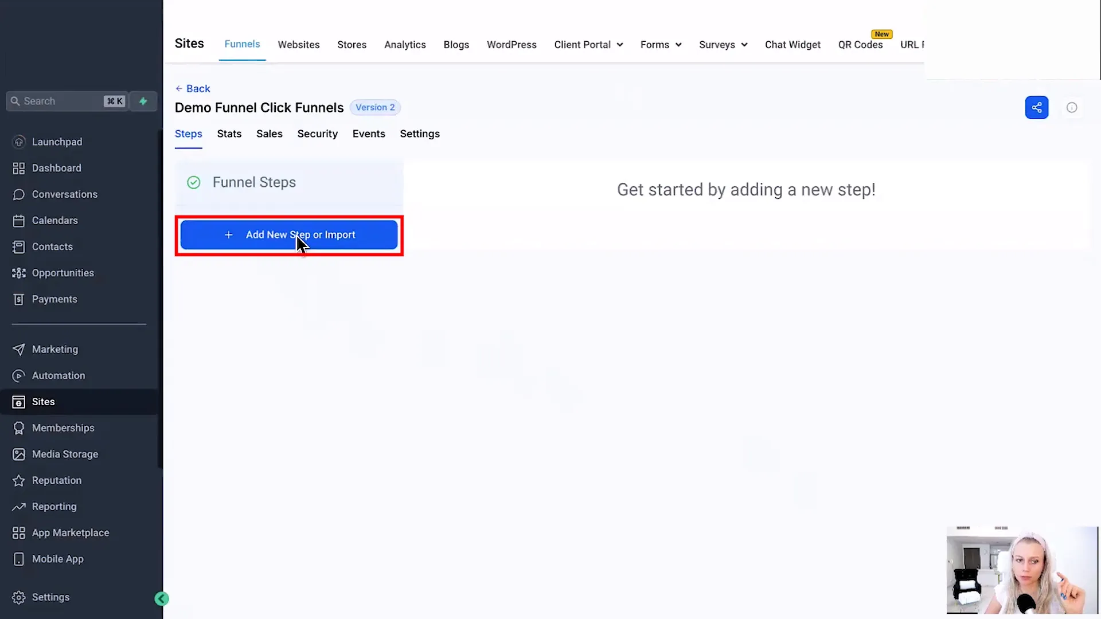Open the Blogs tab

click(x=456, y=45)
